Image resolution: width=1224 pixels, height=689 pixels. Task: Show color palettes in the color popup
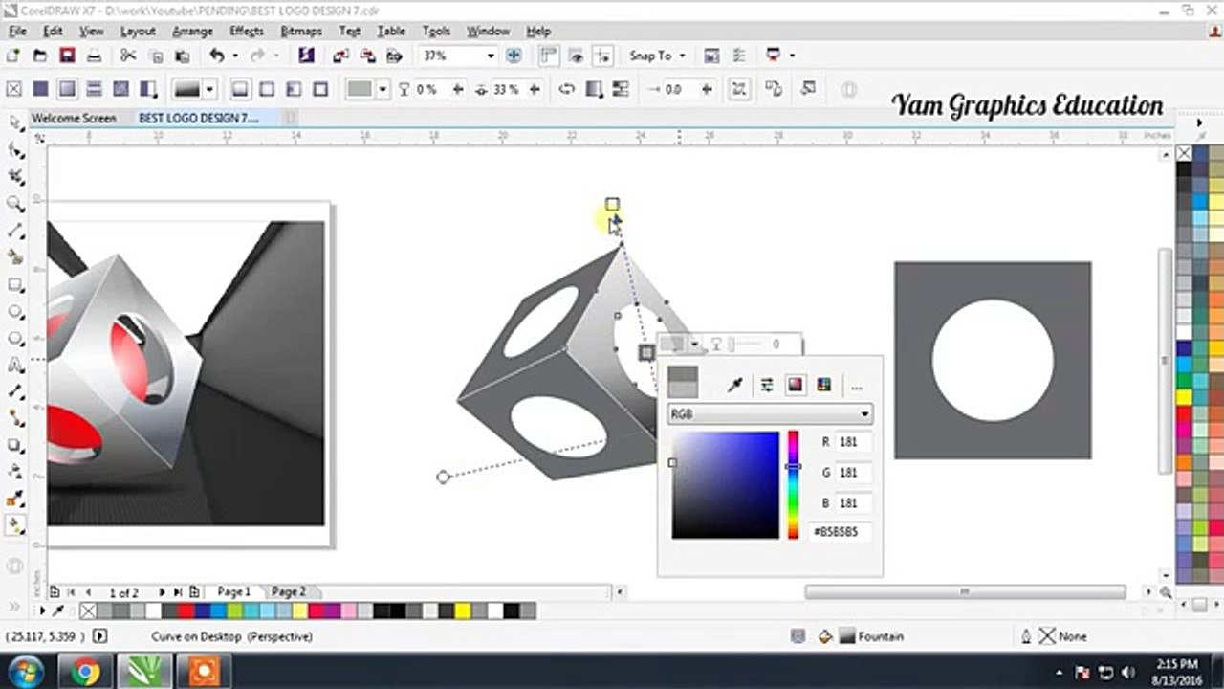[x=824, y=385]
